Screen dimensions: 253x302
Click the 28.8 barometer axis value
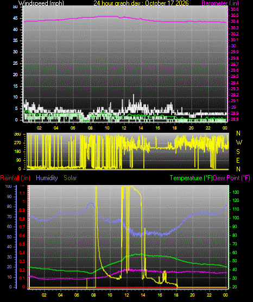point(235,119)
